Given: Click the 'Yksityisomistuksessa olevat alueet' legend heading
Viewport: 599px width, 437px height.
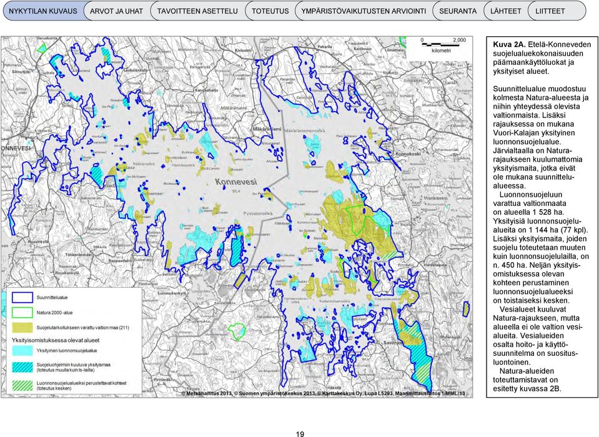Looking at the screenshot, I should tap(56, 340).
